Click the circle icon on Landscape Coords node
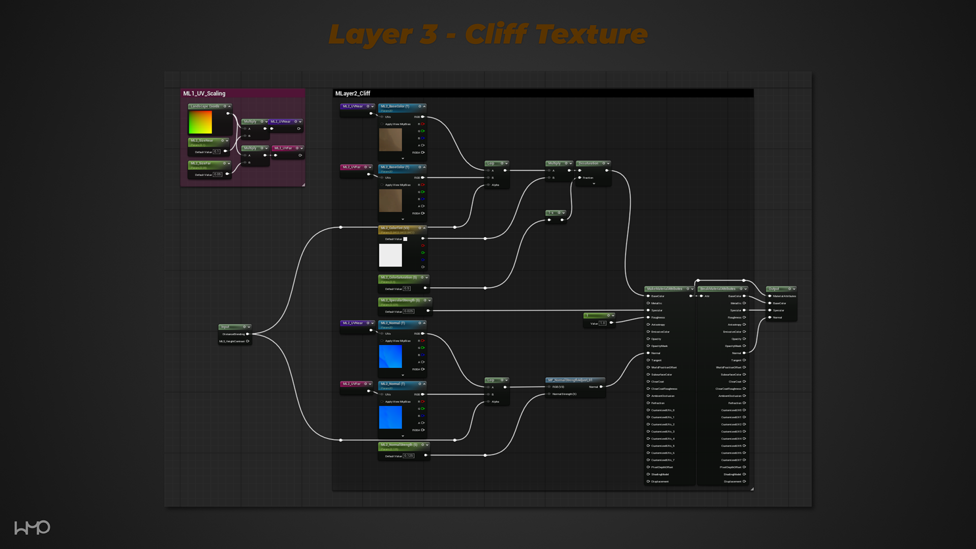Image resolution: width=976 pixels, height=549 pixels. click(x=225, y=106)
